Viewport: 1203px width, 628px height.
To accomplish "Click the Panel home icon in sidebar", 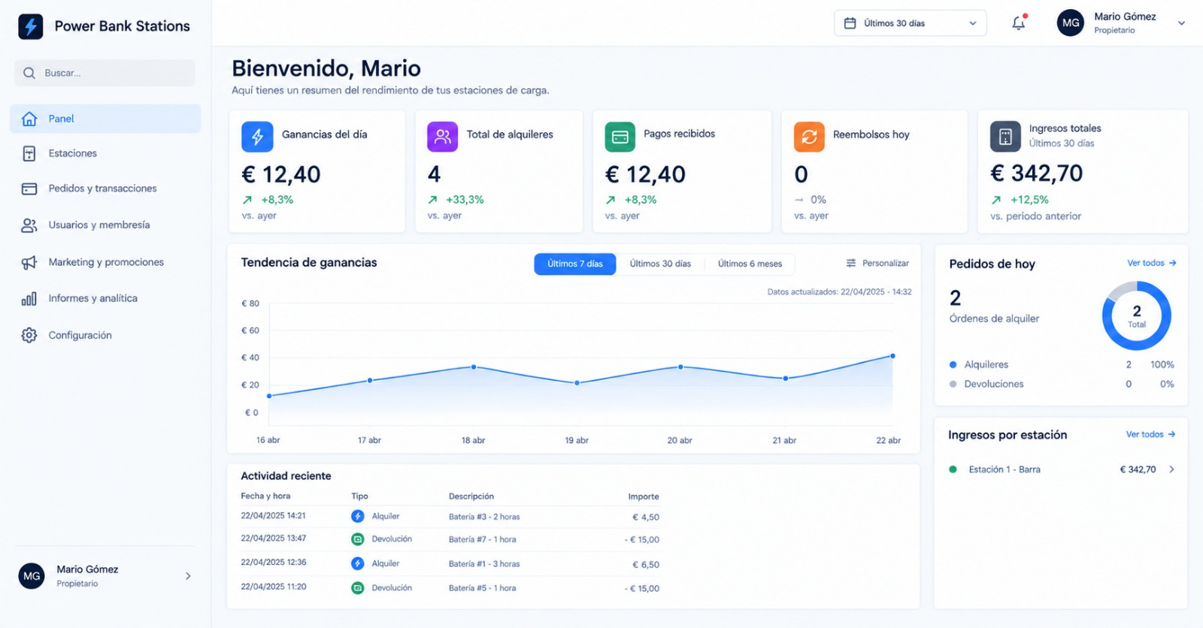I will (29, 119).
